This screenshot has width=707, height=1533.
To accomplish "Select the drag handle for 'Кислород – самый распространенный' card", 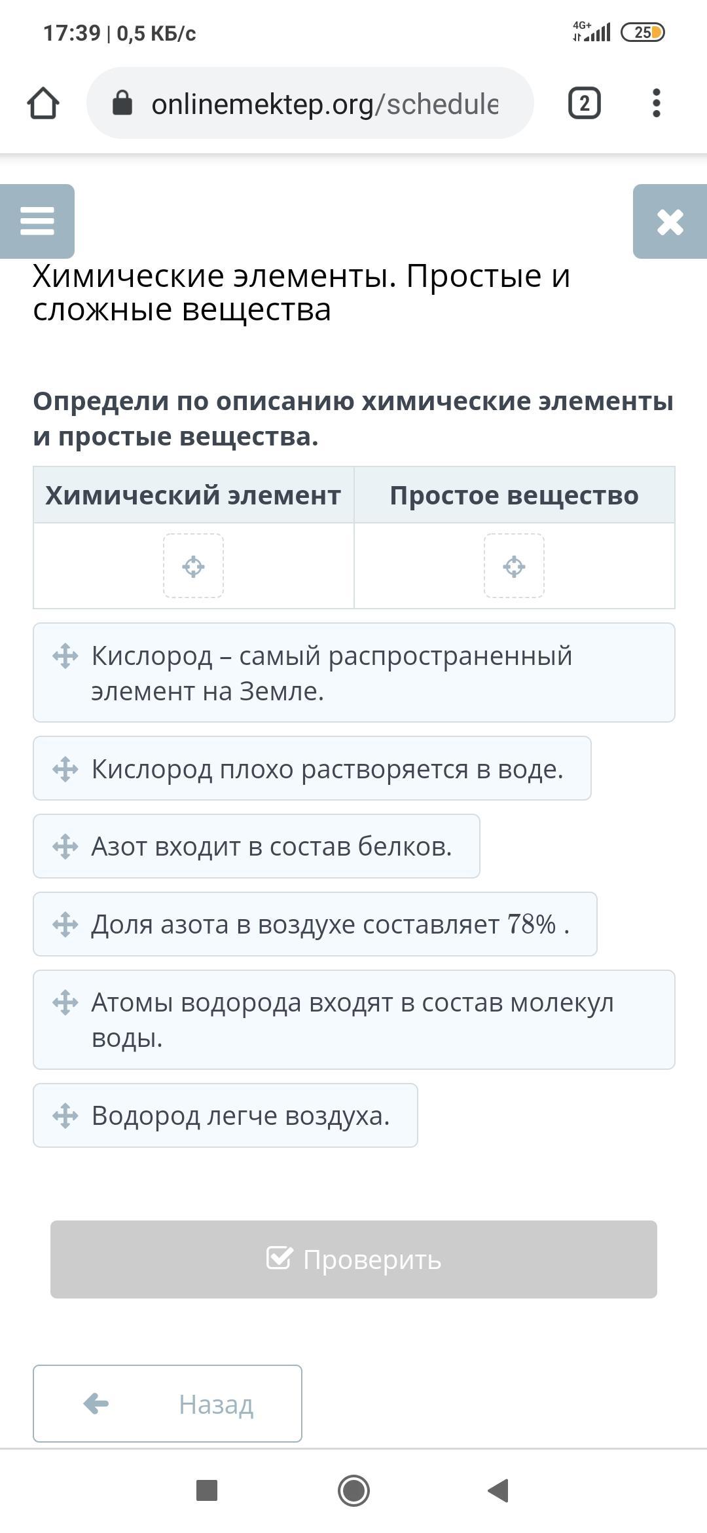I will [x=65, y=656].
